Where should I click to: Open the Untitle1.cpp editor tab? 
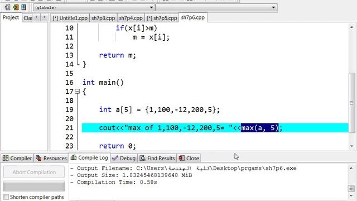click(70, 18)
